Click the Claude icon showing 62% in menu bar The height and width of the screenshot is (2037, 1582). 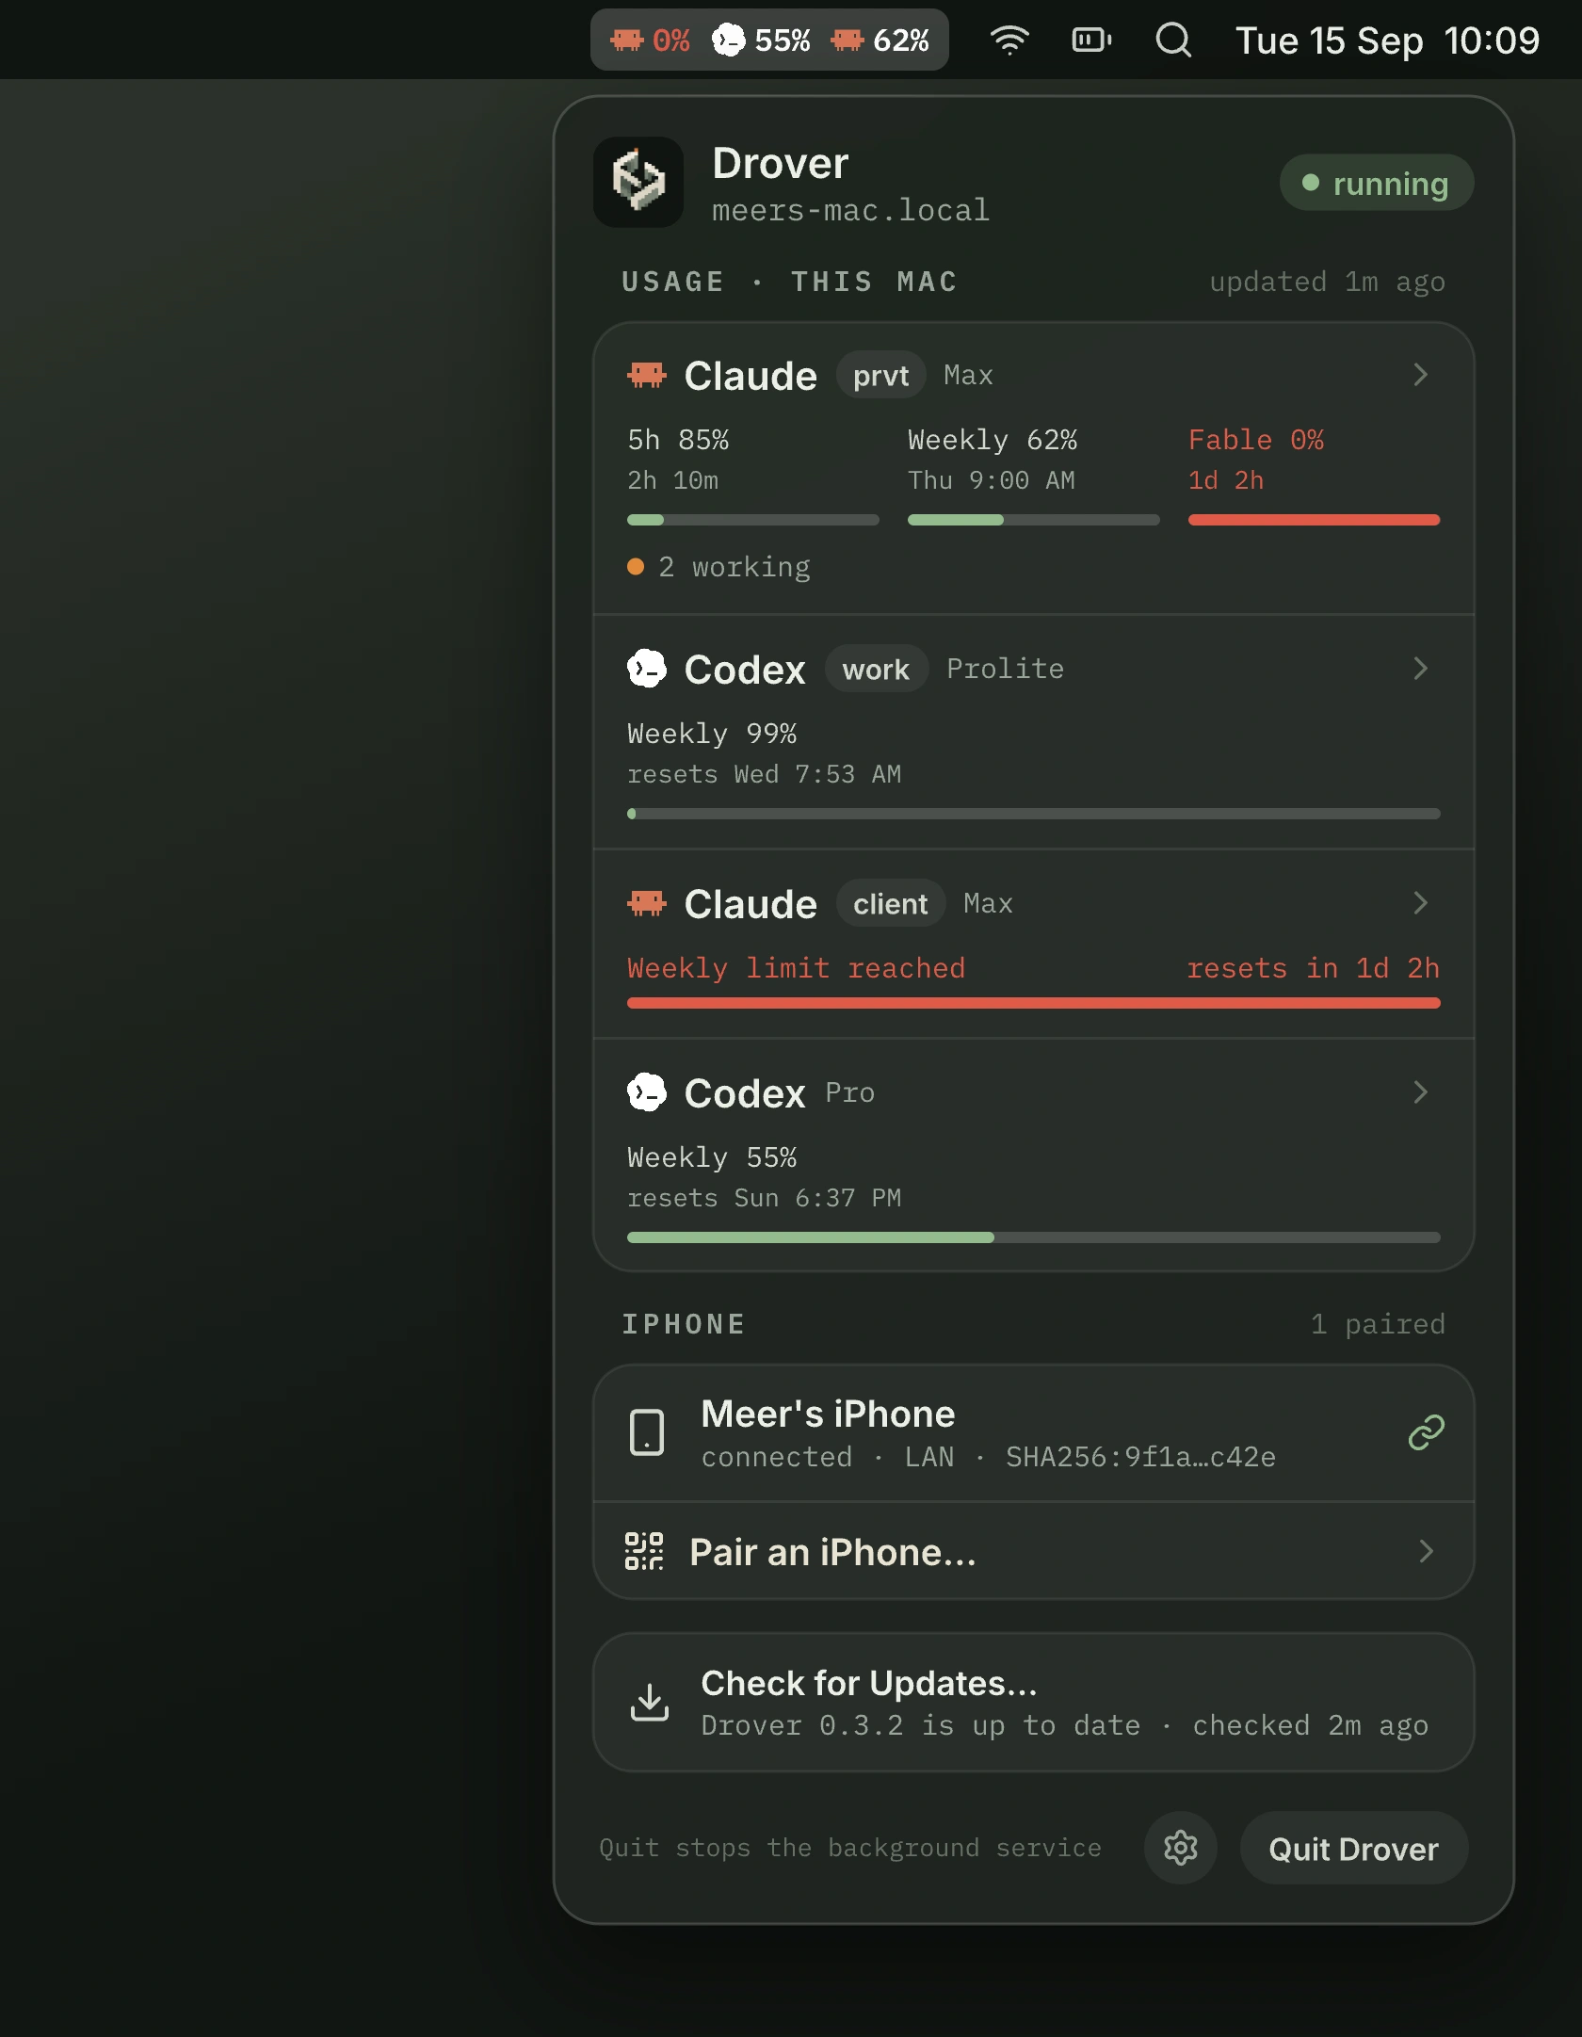click(x=847, y=40)
